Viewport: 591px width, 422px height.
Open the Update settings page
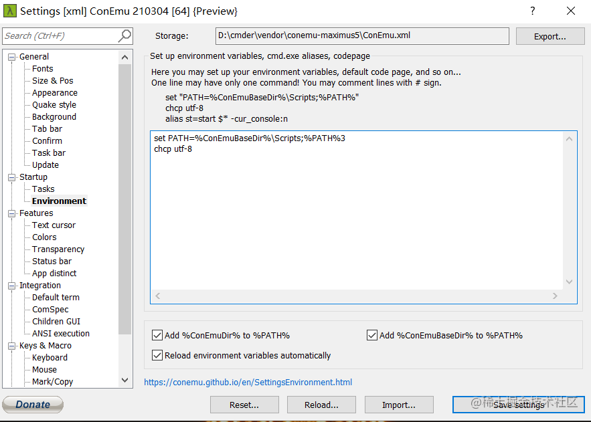click(x=46, y=165)
